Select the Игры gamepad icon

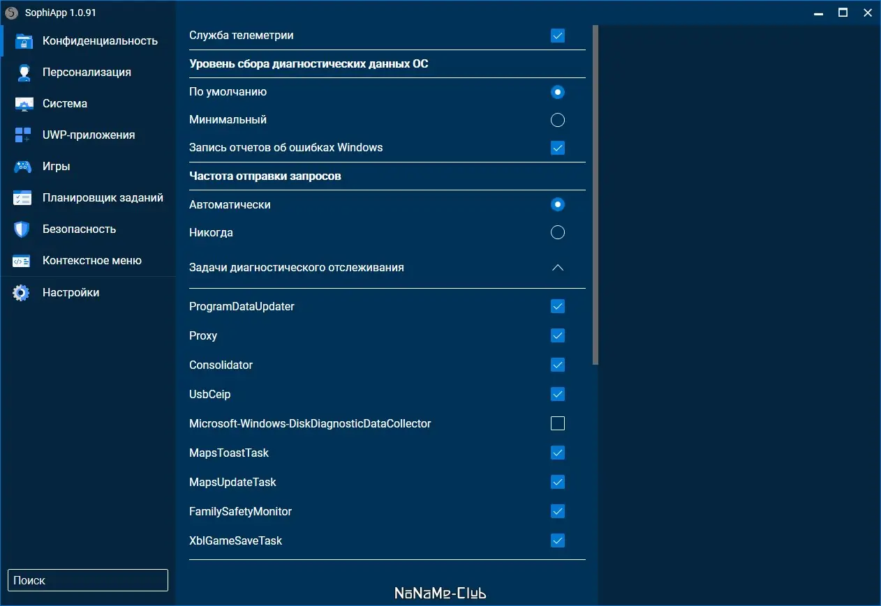(x=23, y=167)
